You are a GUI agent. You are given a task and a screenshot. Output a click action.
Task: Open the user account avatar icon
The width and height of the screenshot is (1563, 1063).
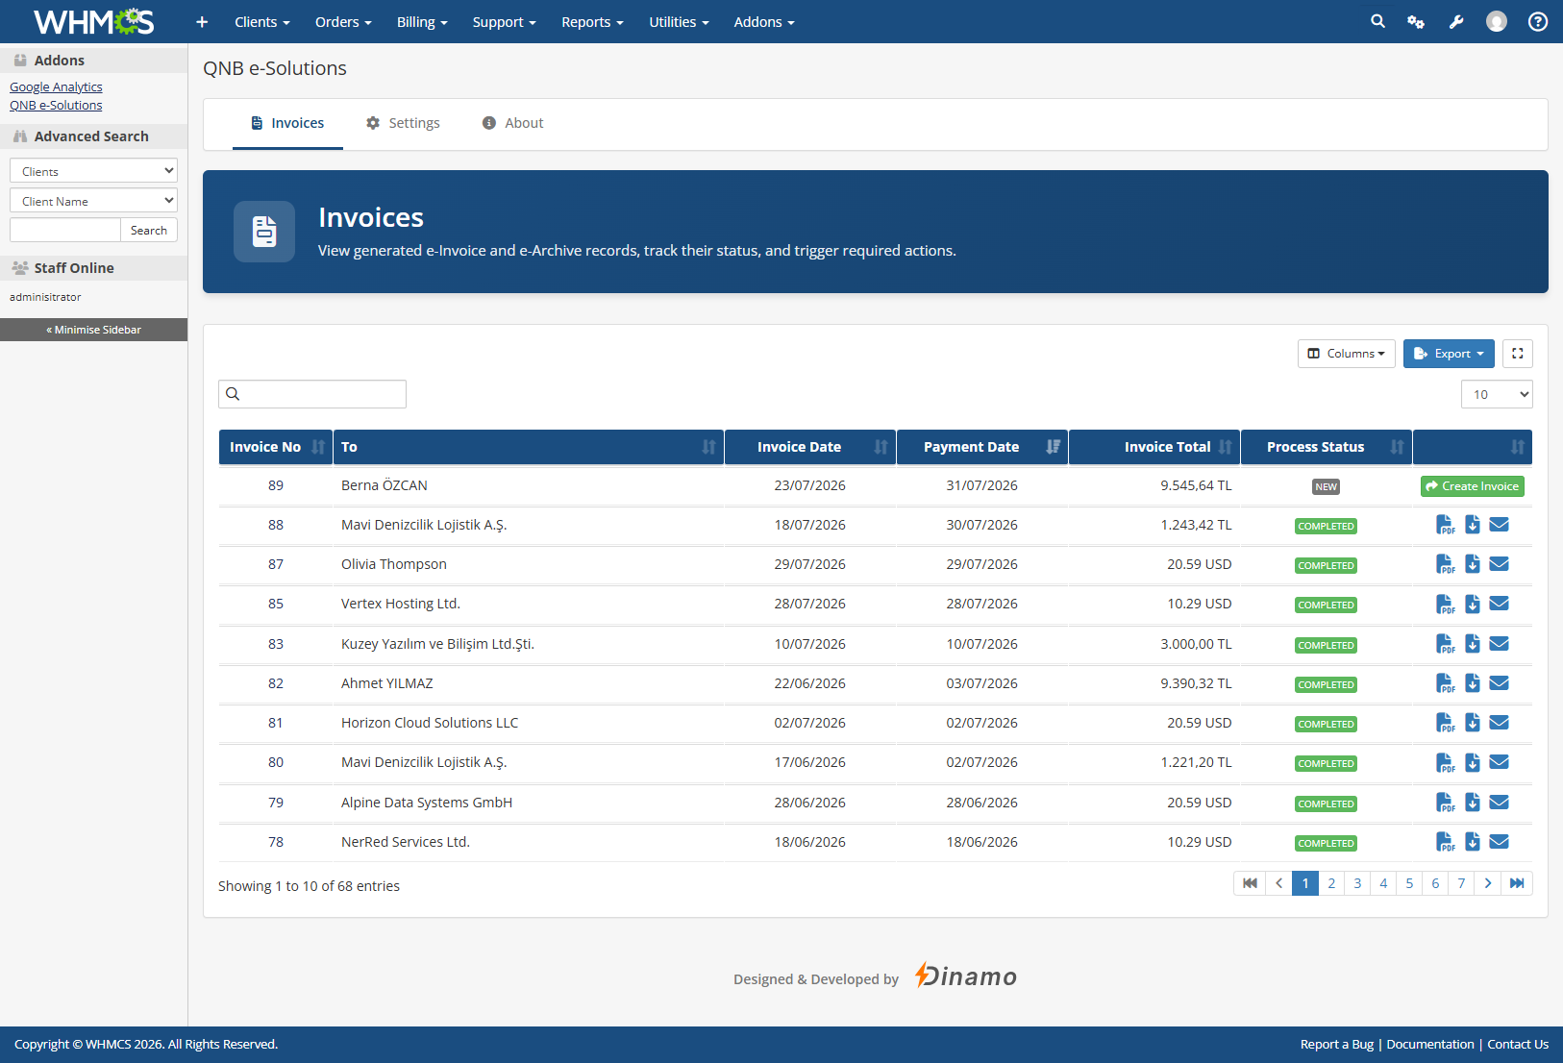[x=1497, y=21]
